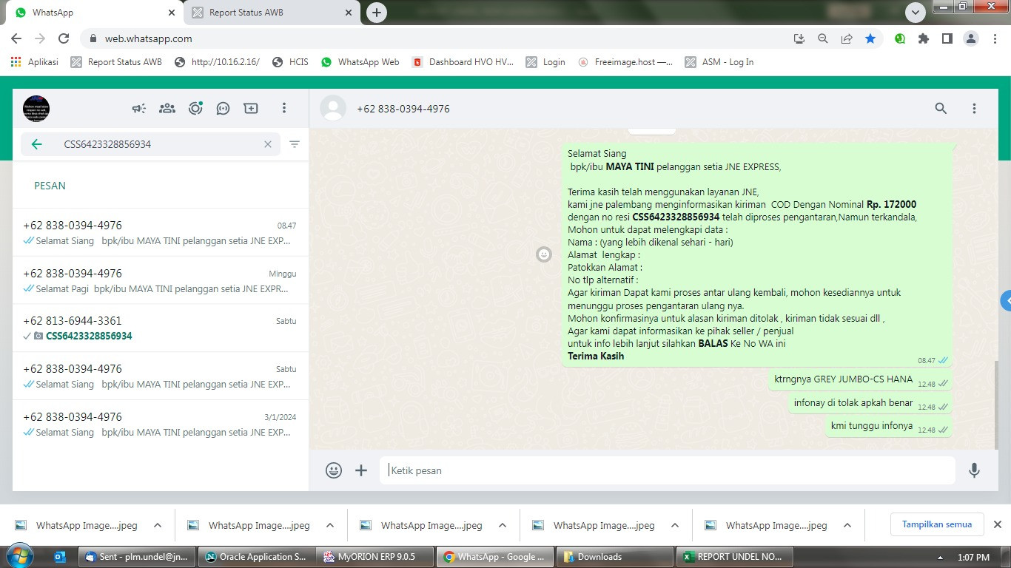
Task: Reload the WhatsApp page
Action: (x=64, y=38)
